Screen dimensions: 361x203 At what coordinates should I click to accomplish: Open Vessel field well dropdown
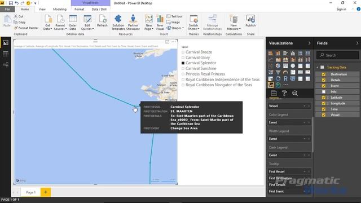(305, 106)
